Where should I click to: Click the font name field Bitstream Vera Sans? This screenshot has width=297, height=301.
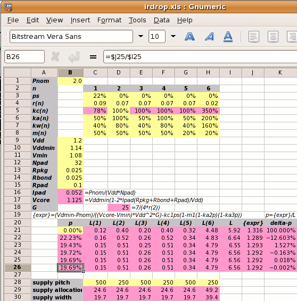tap(71, 37)
